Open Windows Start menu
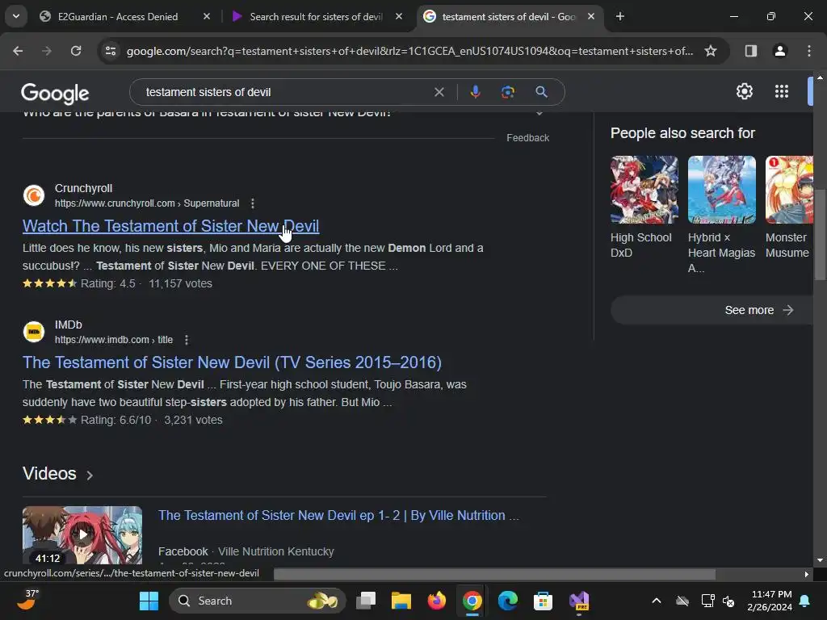The width and height of the screenshot is (827, 620). pos(149,601)
